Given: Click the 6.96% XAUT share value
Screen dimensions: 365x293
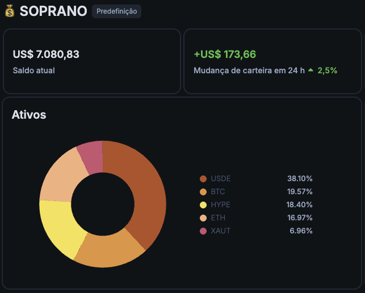Looking at the screenshot, I should 301,231.
